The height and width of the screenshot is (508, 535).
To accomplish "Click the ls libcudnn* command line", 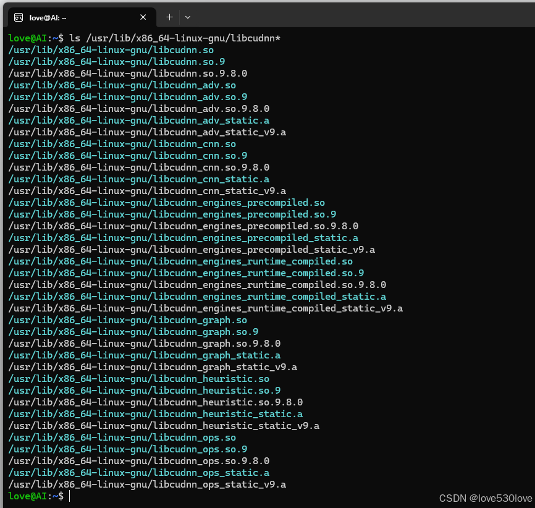I will 145,38.
